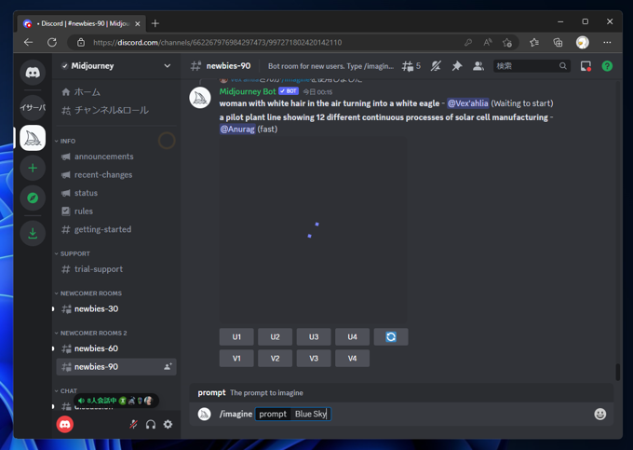Image resolution: width=633 pixels, height=450 pixels.
Task: Collapse the CHAT category
Action: 66,391
